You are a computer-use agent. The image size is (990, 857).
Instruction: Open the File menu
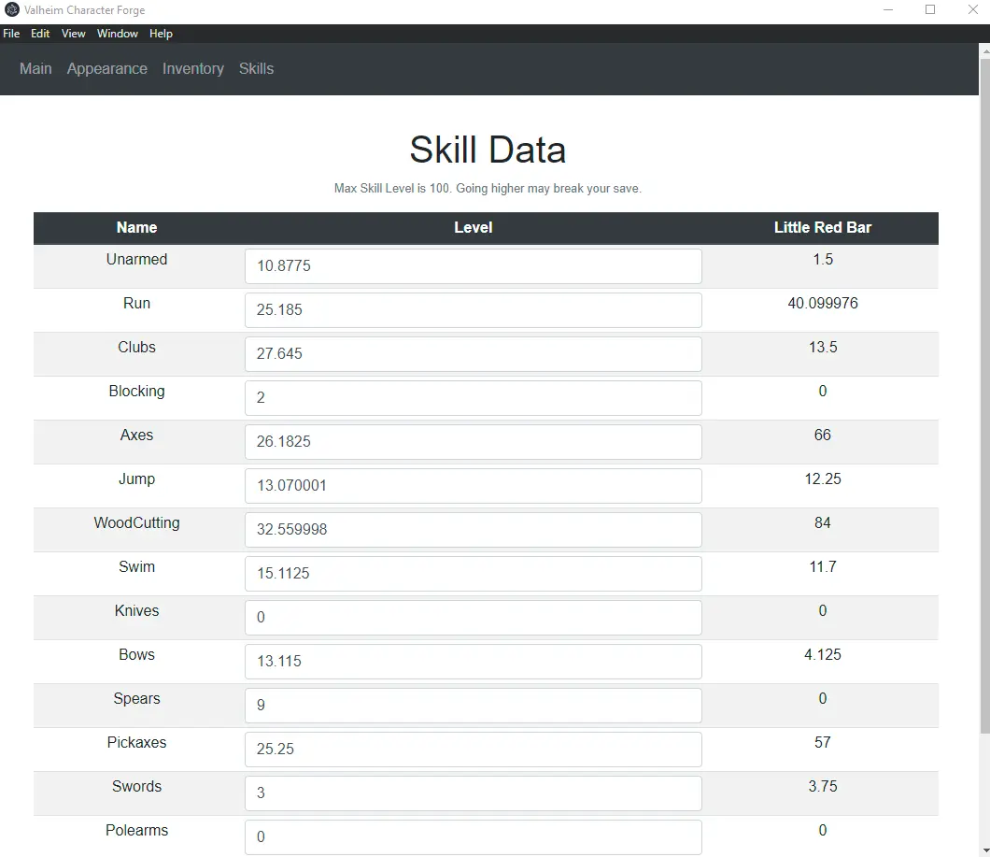(x=11, y=34)
